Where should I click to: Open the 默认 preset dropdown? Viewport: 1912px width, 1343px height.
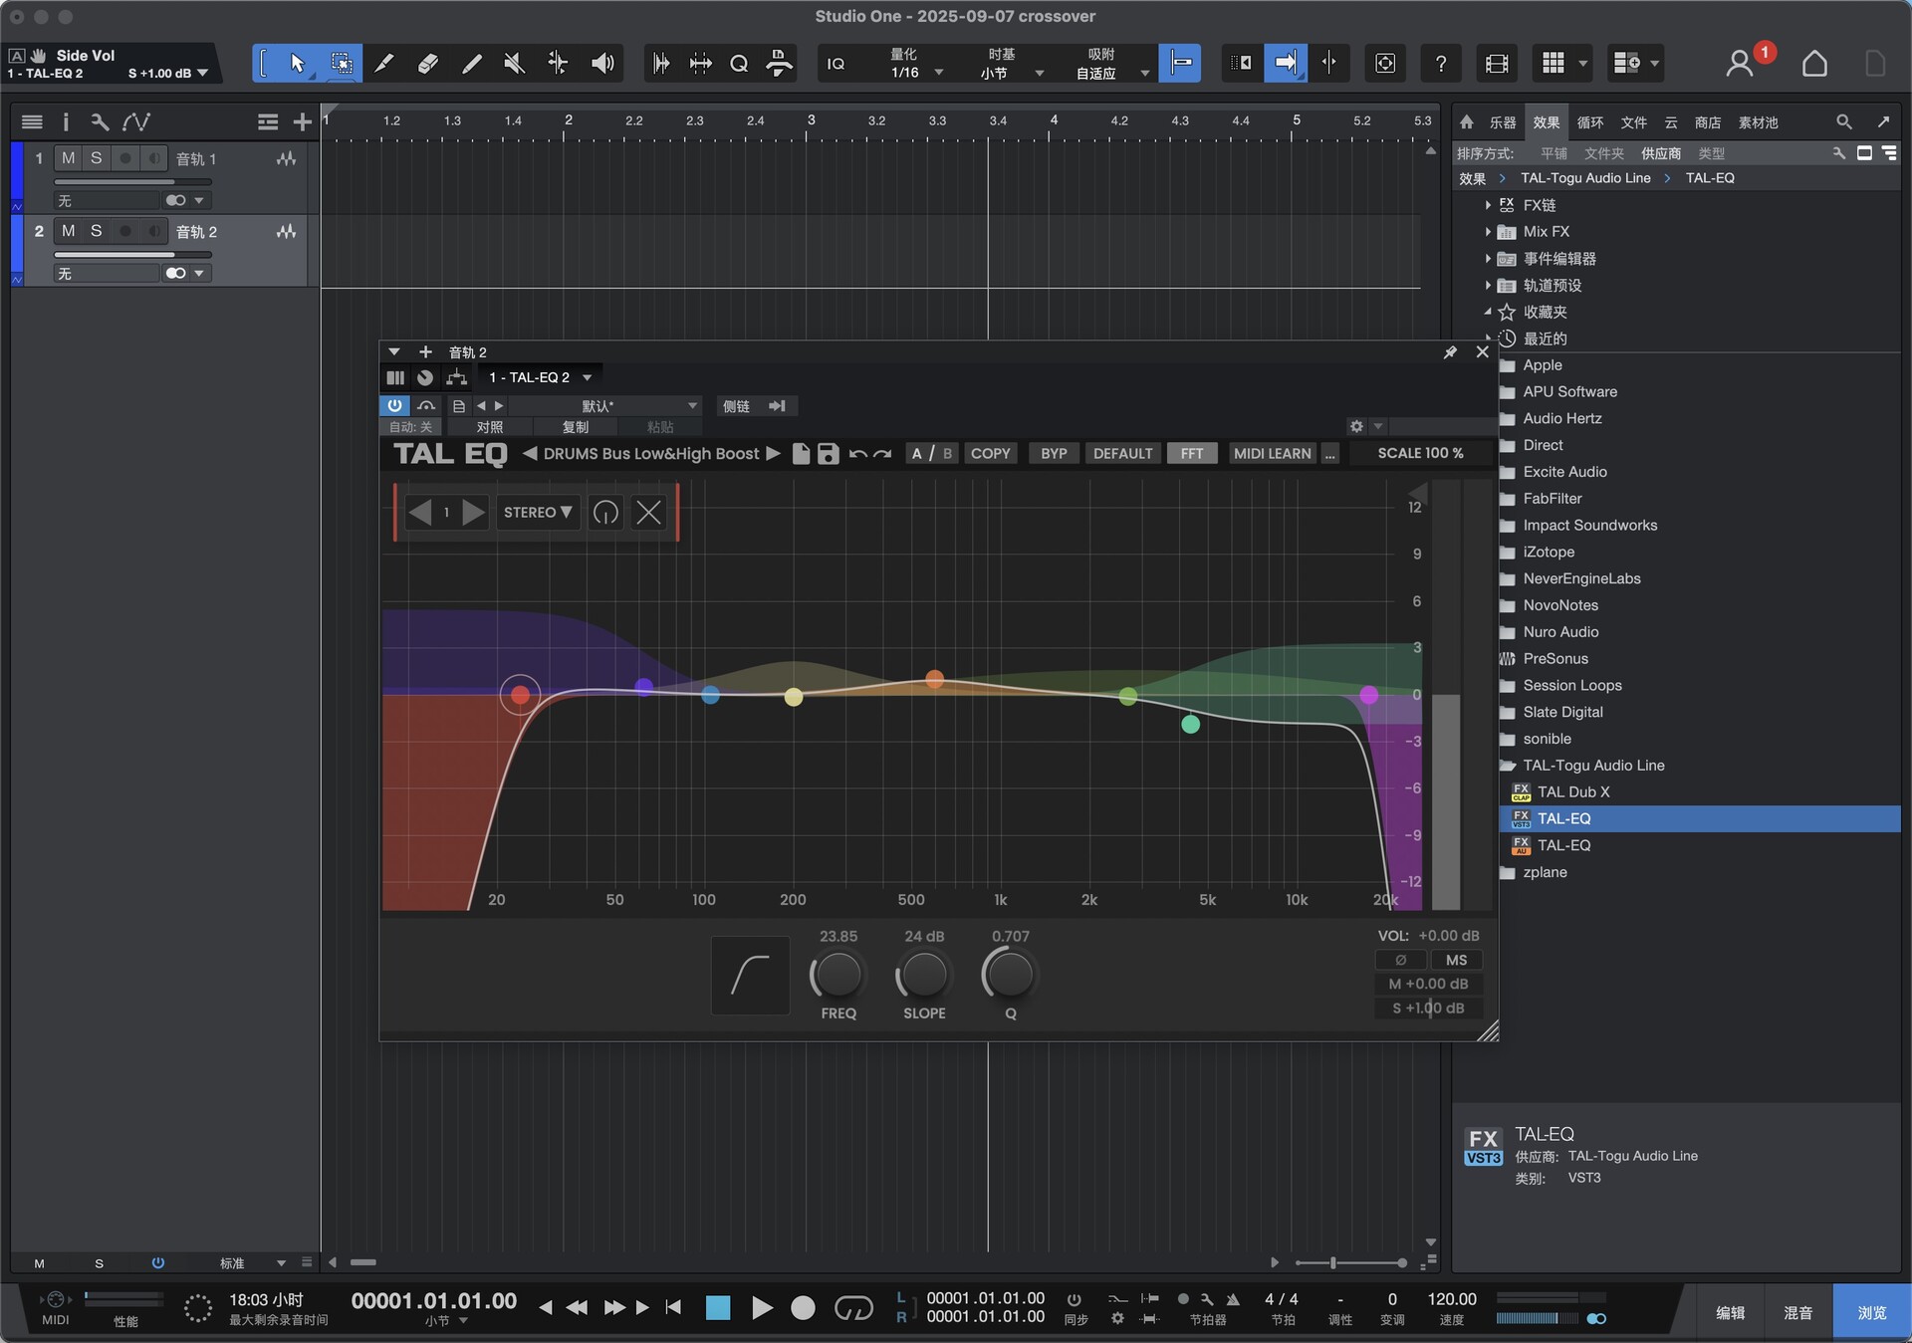click(603, 405)
